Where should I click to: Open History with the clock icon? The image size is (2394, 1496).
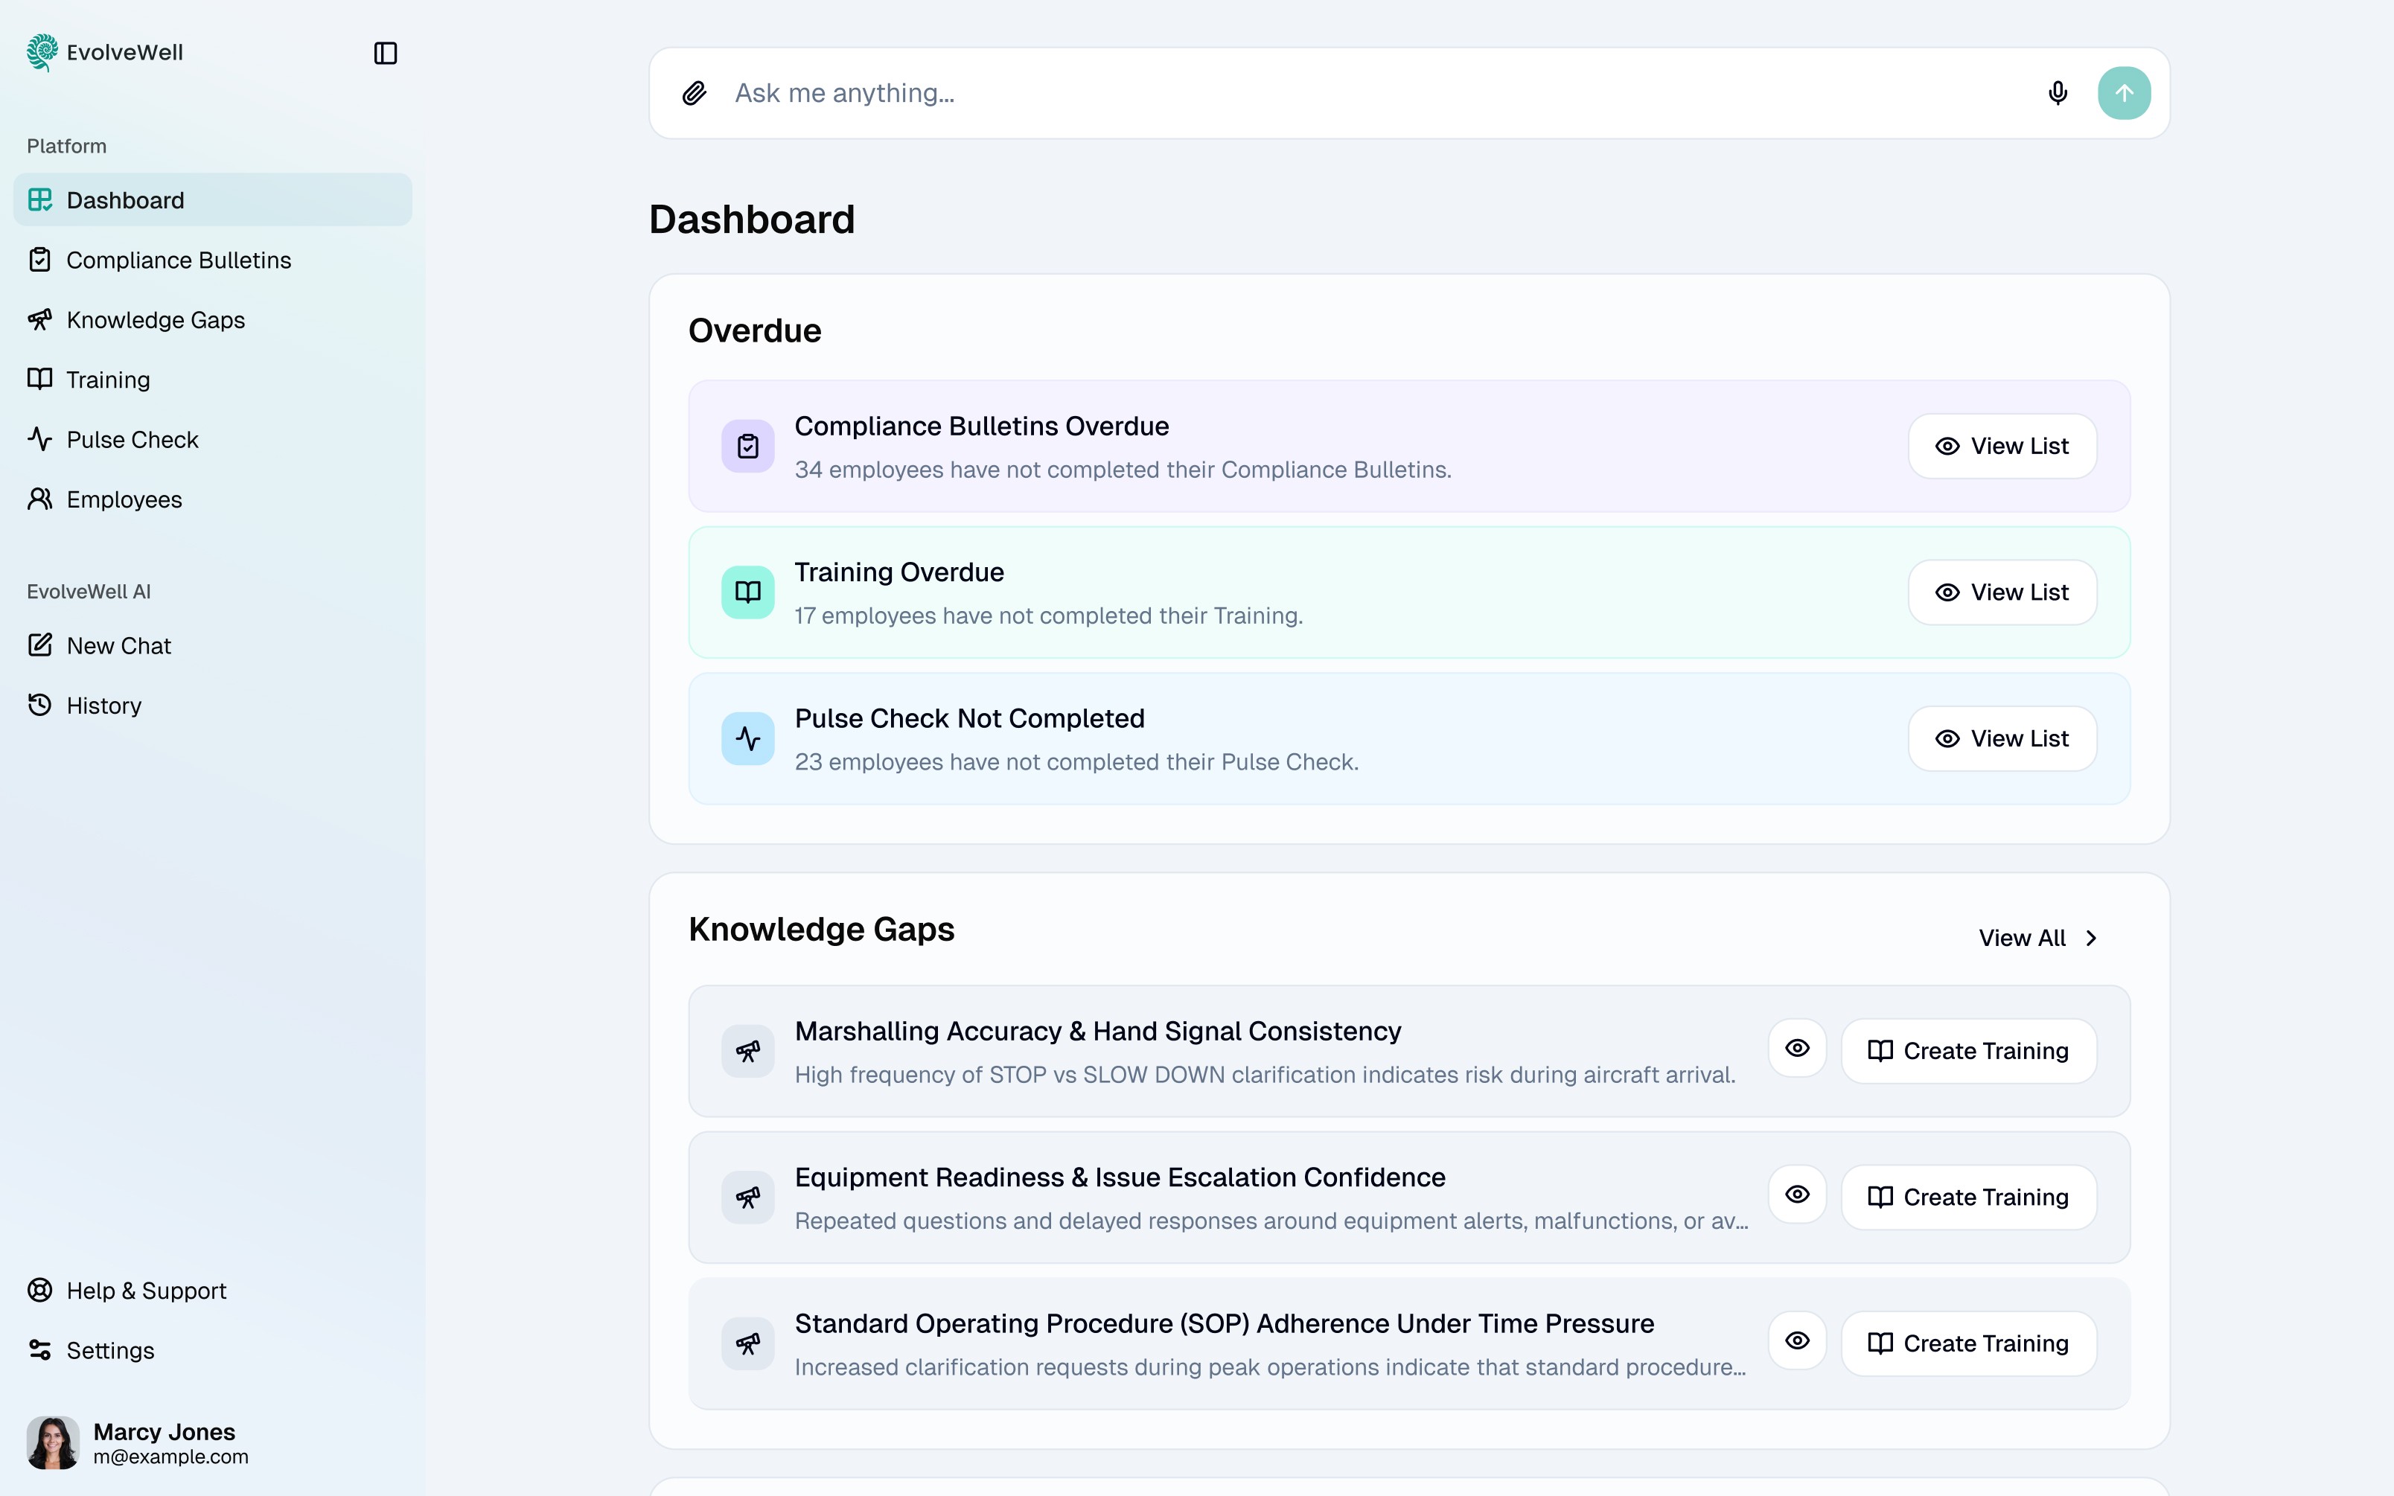click(x=39, y=705)
